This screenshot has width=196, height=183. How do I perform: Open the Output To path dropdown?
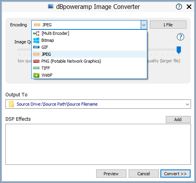98,104
